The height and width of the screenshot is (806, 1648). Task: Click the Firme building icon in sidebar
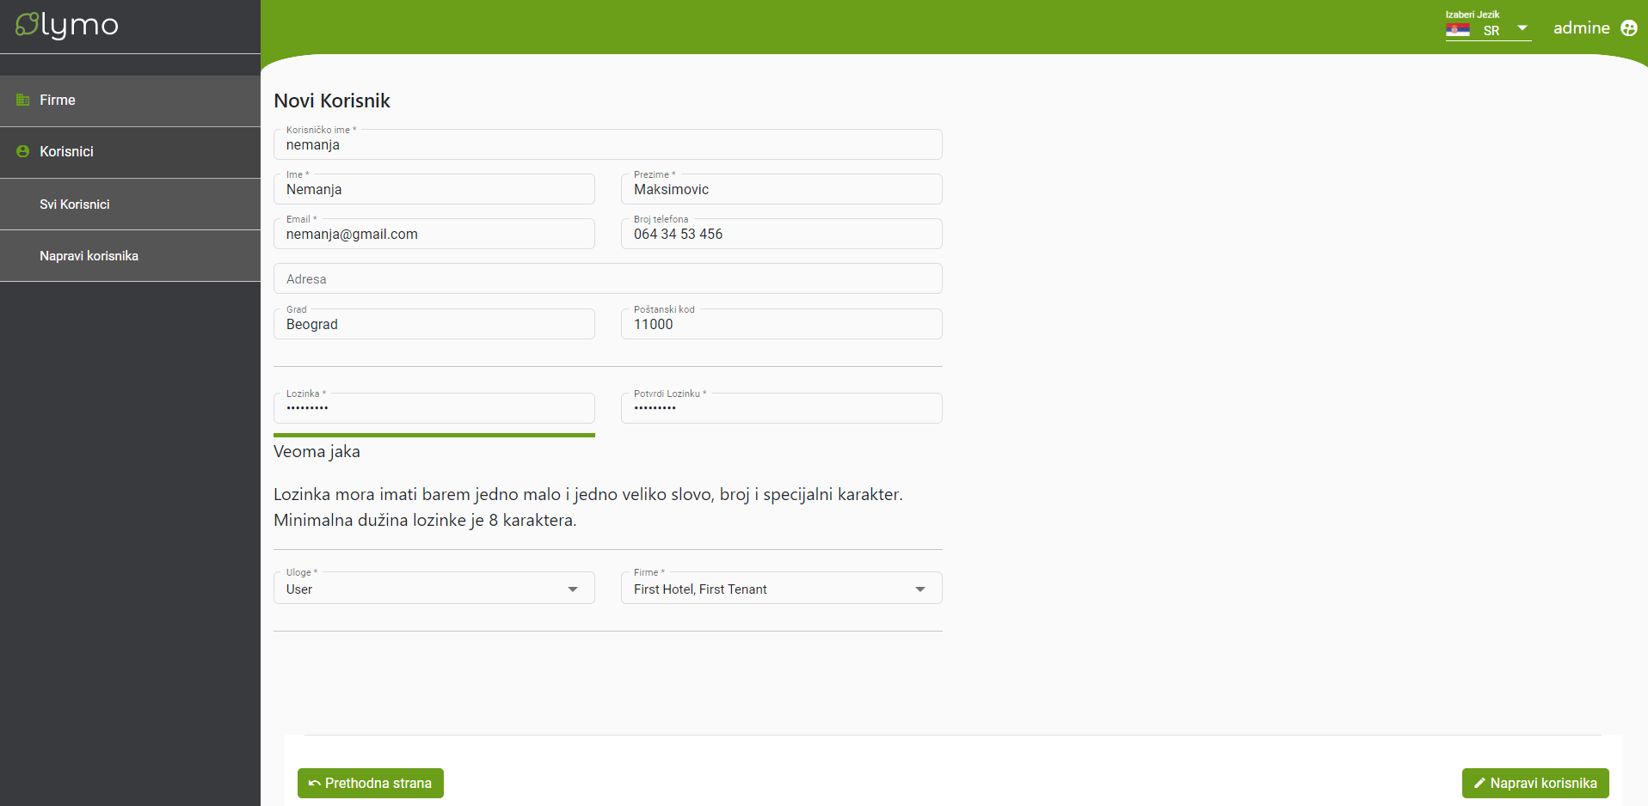pos(23,101)
